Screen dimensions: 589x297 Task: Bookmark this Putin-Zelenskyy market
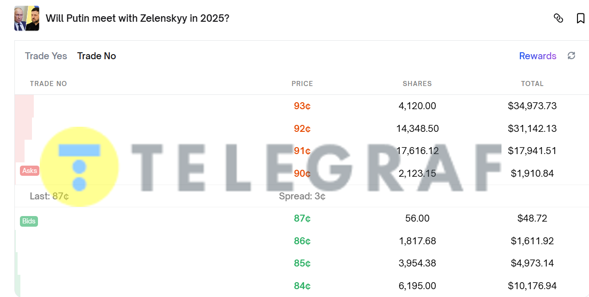coord(580,18)
